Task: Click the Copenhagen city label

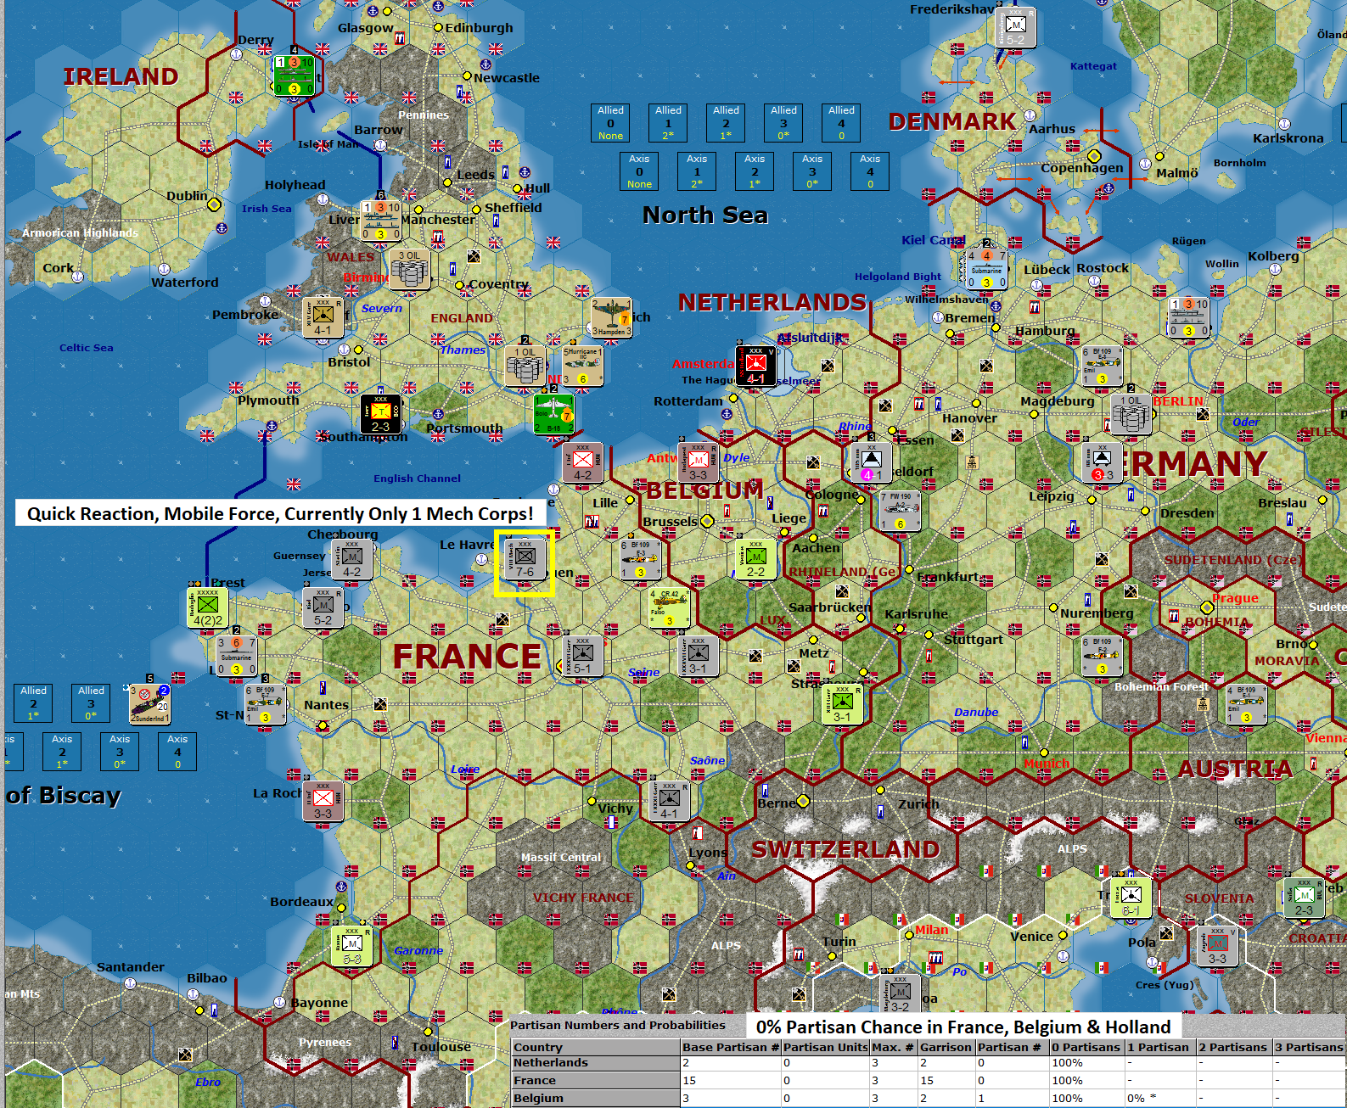Action: (1082, 167)
